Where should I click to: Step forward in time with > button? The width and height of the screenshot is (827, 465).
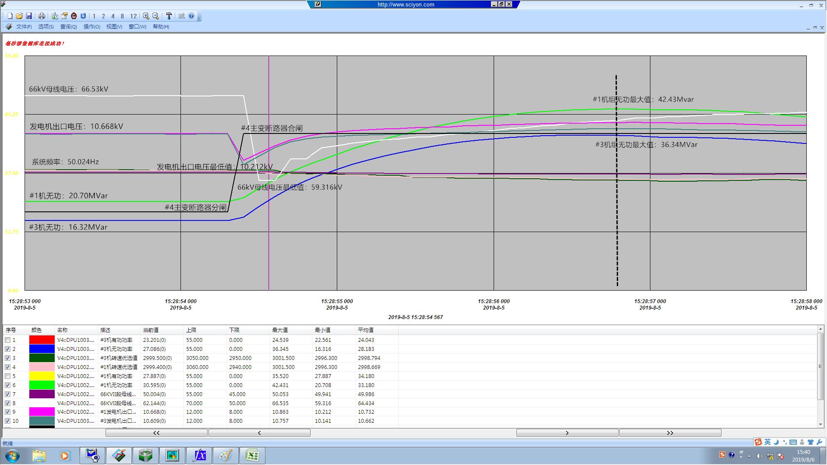567,433
